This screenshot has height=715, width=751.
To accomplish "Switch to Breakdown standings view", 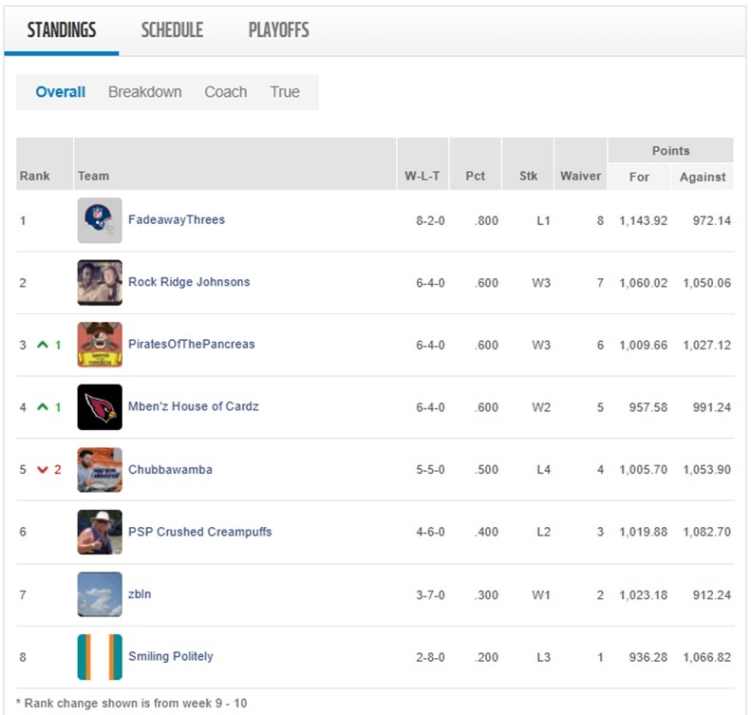I will click(144, 92).
